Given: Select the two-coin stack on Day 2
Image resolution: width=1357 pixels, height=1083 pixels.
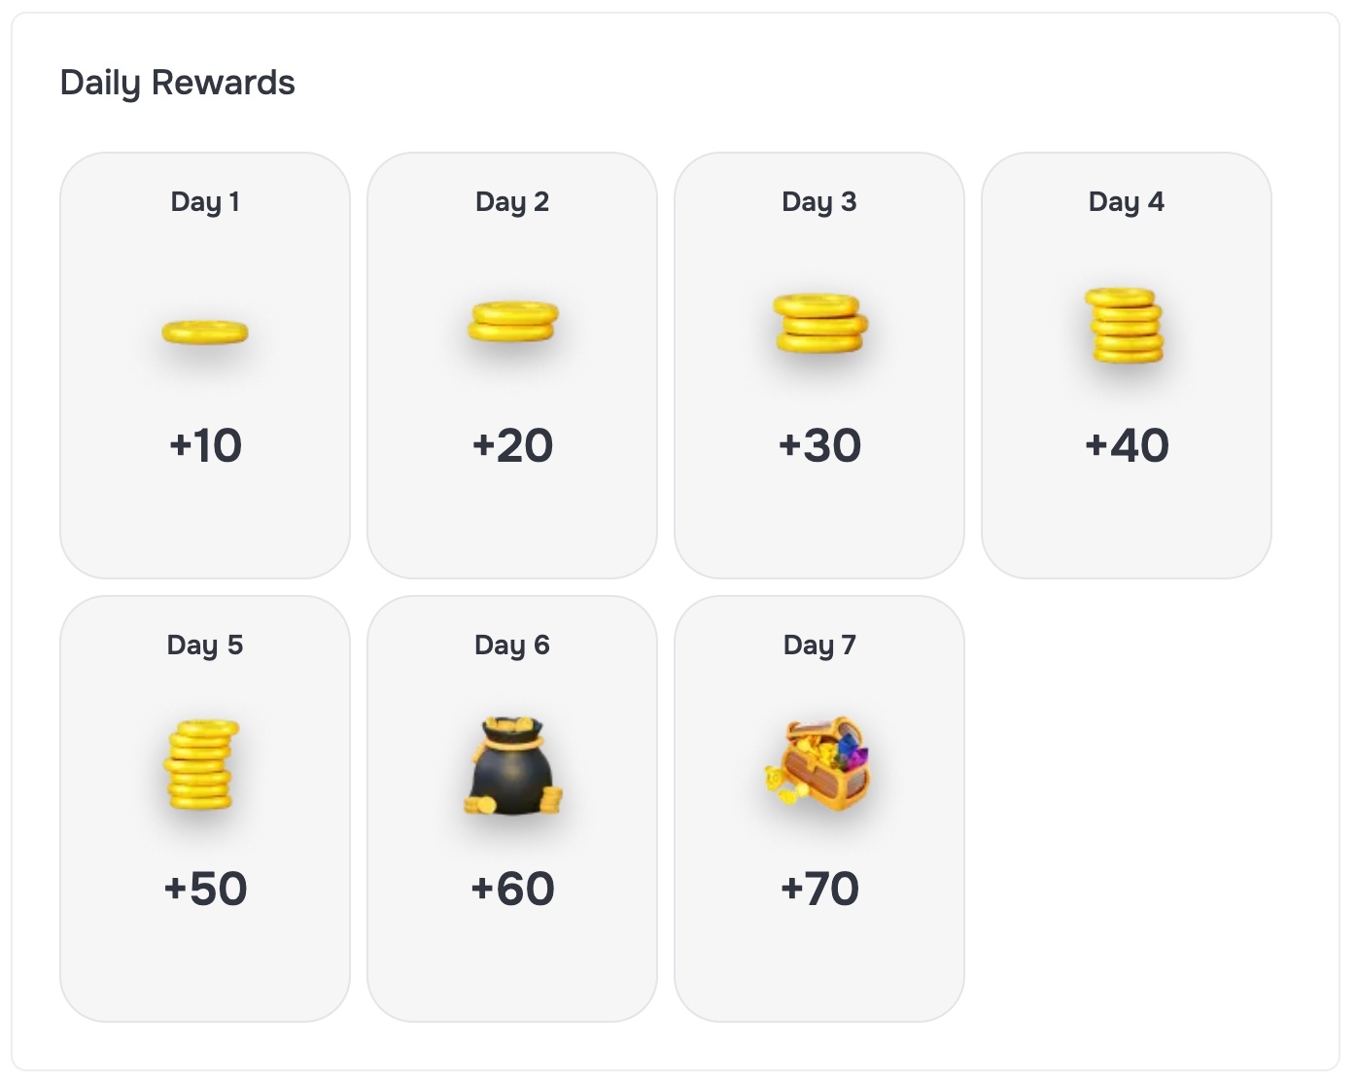Looking at the screenshot, I should [513, 326].
